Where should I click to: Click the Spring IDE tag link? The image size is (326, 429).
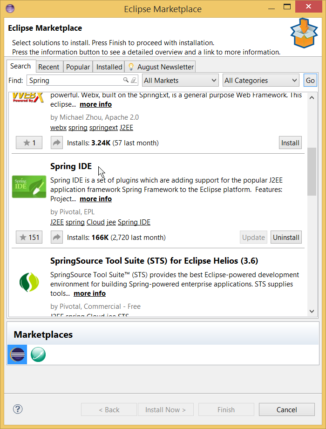pos(134,222)
